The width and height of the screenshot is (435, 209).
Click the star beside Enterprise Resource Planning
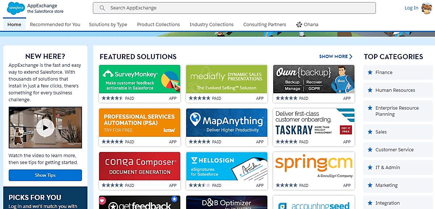pyautogui.click(x=370, y=108)
